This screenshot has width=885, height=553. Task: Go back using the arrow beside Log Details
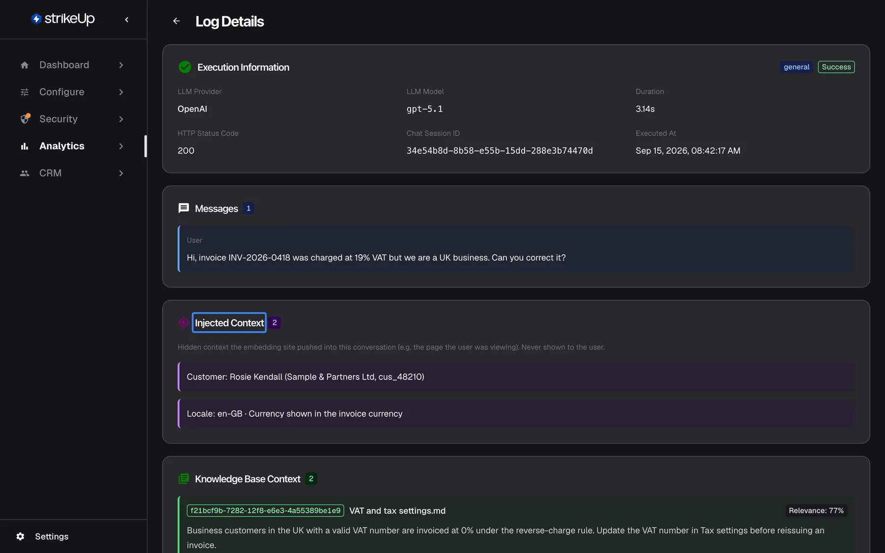[x=177, y=21]
